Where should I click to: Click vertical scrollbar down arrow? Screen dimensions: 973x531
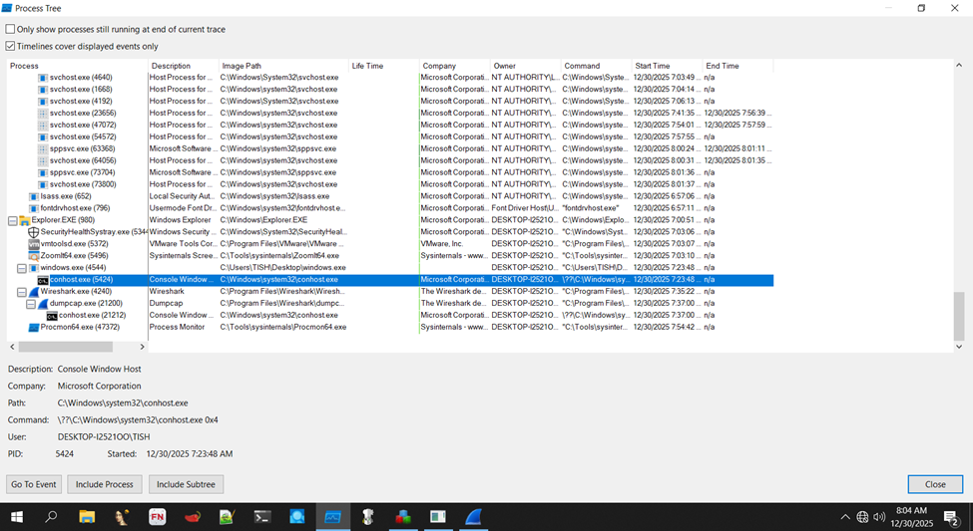click(959, 347)
